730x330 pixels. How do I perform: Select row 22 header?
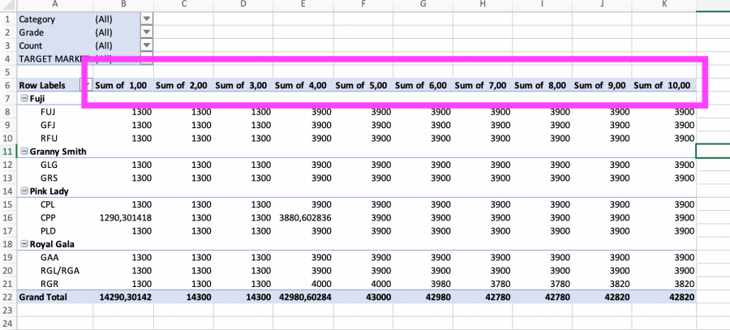click(8, 297)
